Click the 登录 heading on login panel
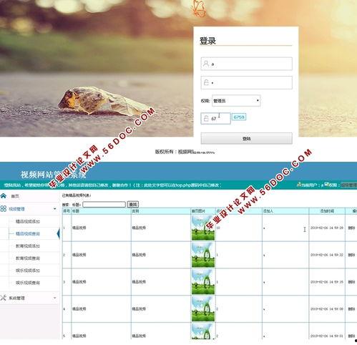Viewport: 357px width, 345px height. point(207,41)
